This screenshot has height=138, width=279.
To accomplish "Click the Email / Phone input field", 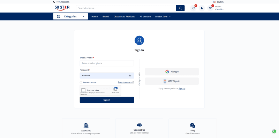I will 107,63.
